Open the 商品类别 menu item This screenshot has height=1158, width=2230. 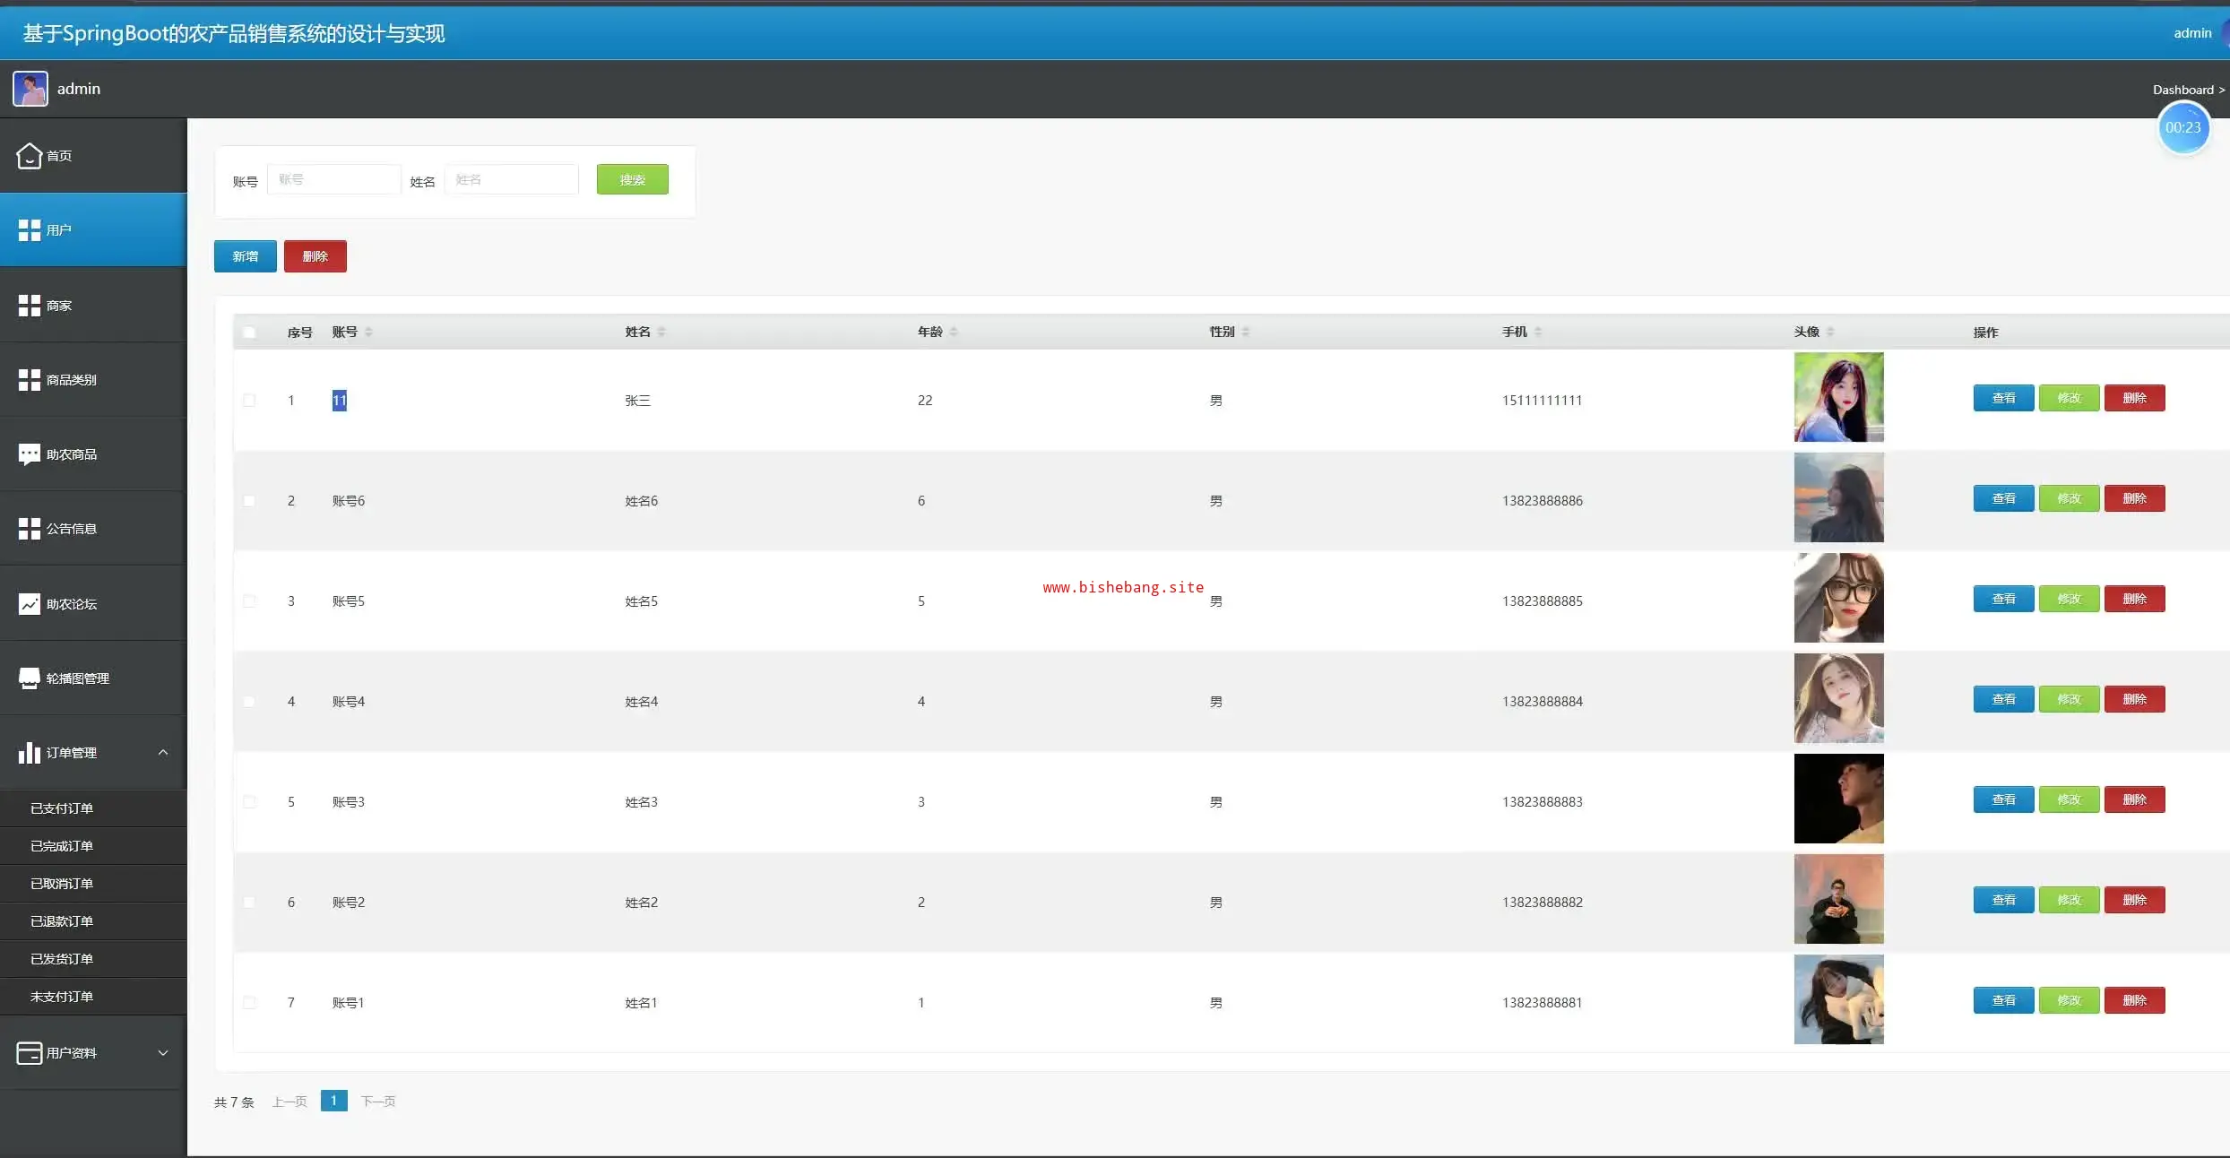point(72,380)
